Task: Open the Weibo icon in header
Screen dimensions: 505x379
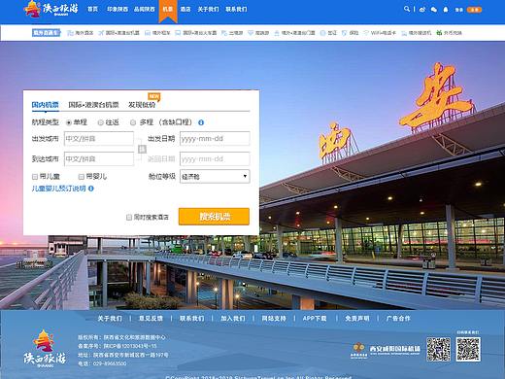Action: (422, 10)
